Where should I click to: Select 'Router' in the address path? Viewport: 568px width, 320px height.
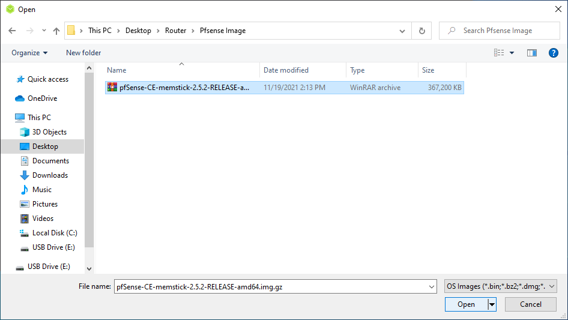pos(176,31)
